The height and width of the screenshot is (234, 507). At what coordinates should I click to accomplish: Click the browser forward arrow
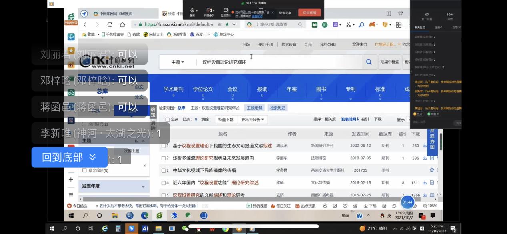tap(96, 24)
